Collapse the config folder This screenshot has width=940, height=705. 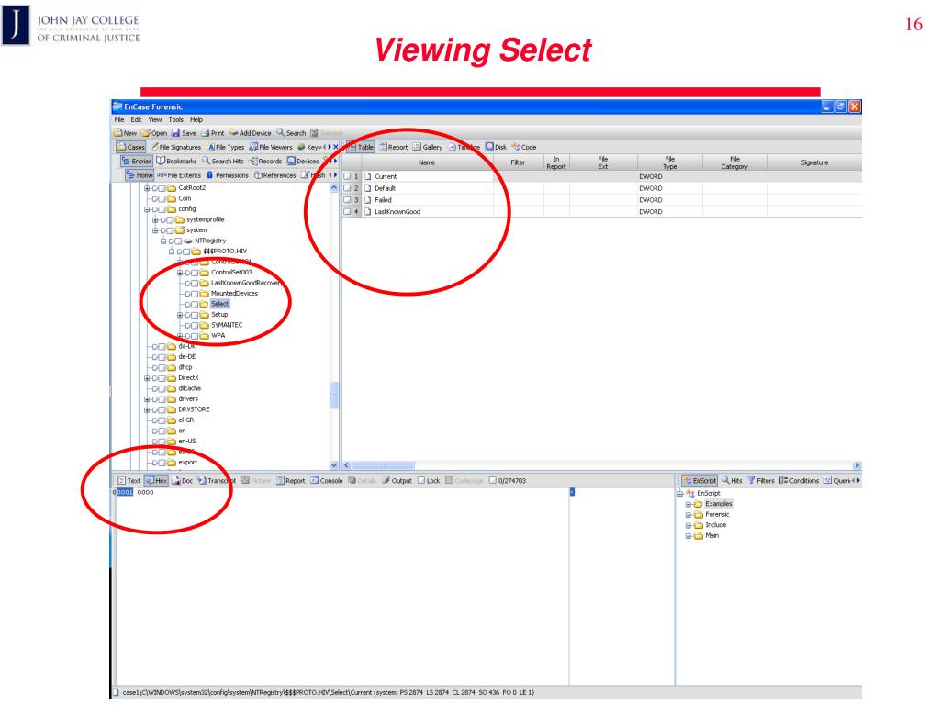[147, 210]
